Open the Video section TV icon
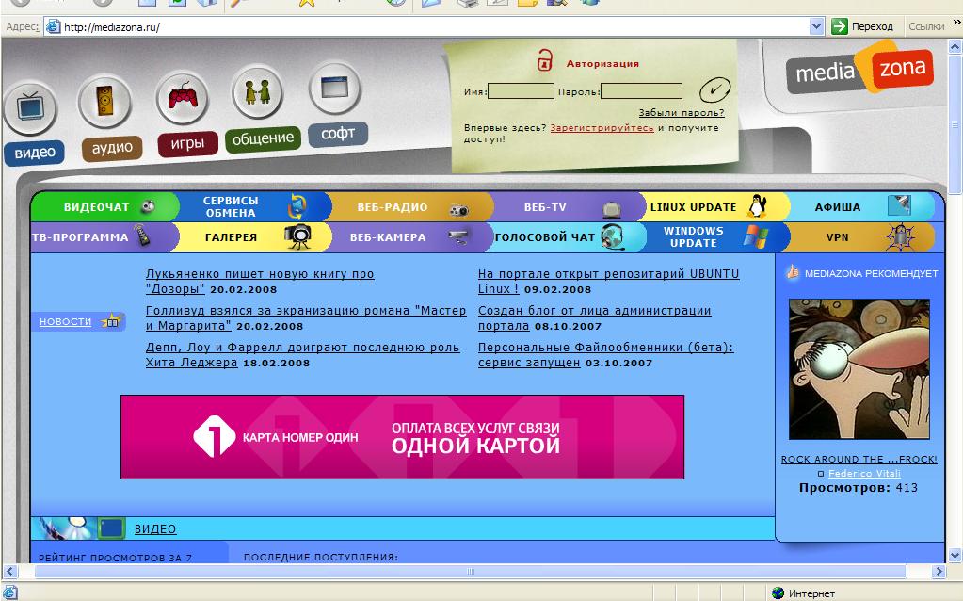Viewport: 963px width, 601px height. point(29,108)
